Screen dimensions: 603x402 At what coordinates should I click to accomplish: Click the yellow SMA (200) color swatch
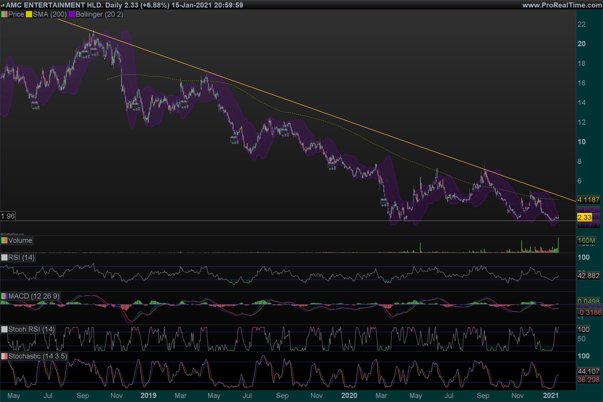click(x=29, y=14)
